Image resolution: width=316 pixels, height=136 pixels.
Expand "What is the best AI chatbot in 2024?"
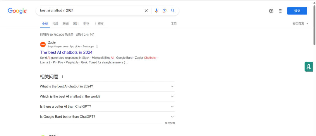click(x=172, y=86)
